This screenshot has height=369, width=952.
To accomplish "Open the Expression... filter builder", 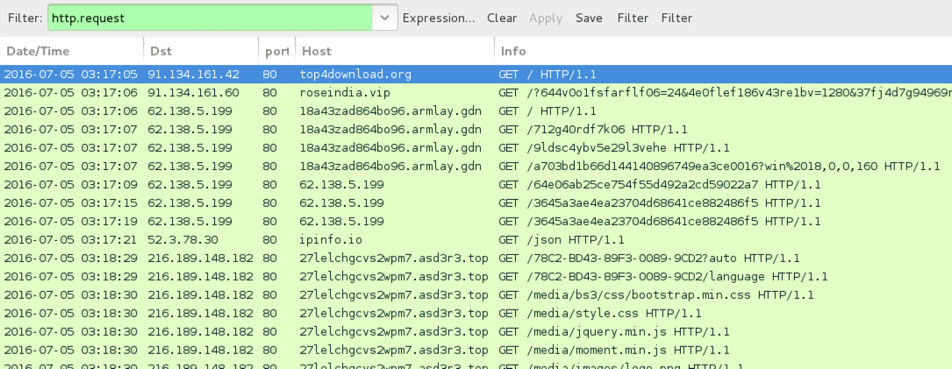I will (439, 18).
